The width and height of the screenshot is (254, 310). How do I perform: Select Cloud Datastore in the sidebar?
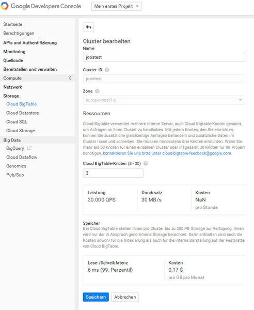[x=23, y=113]
